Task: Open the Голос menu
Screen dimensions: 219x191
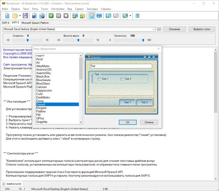Action: tap(45, 9)
